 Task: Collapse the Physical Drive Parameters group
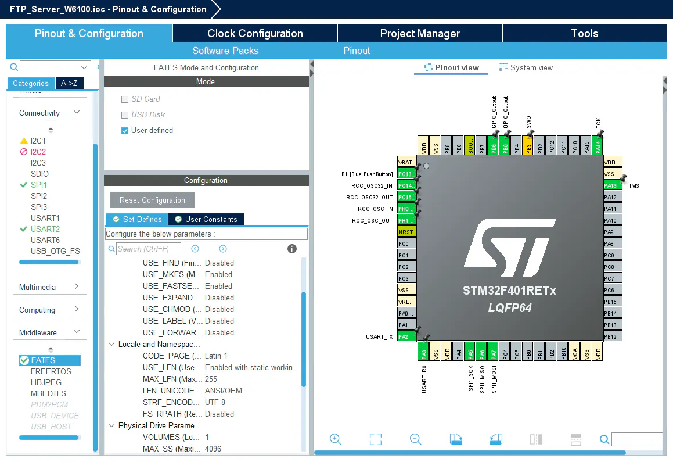pyautogui.click(x=111, y=425)
